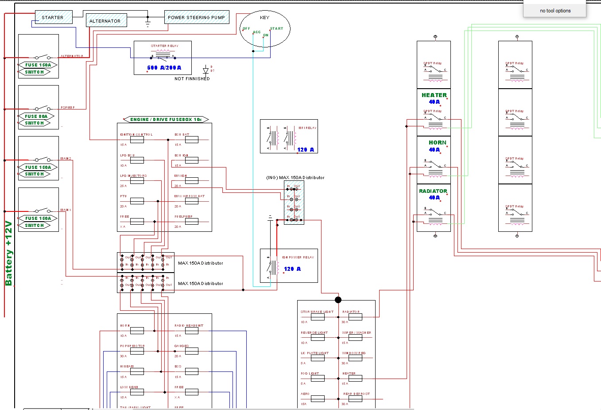601x410 pixels.
Task: Click the FUSE 80A label
Action: pos(36,117)
